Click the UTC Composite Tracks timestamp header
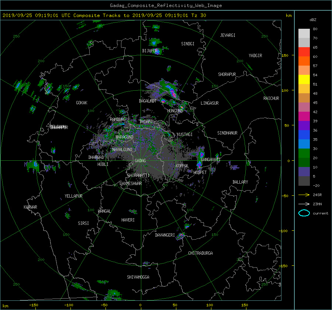Image resolution: width=332 pixels, height=310 pixels. click(104, 15)
